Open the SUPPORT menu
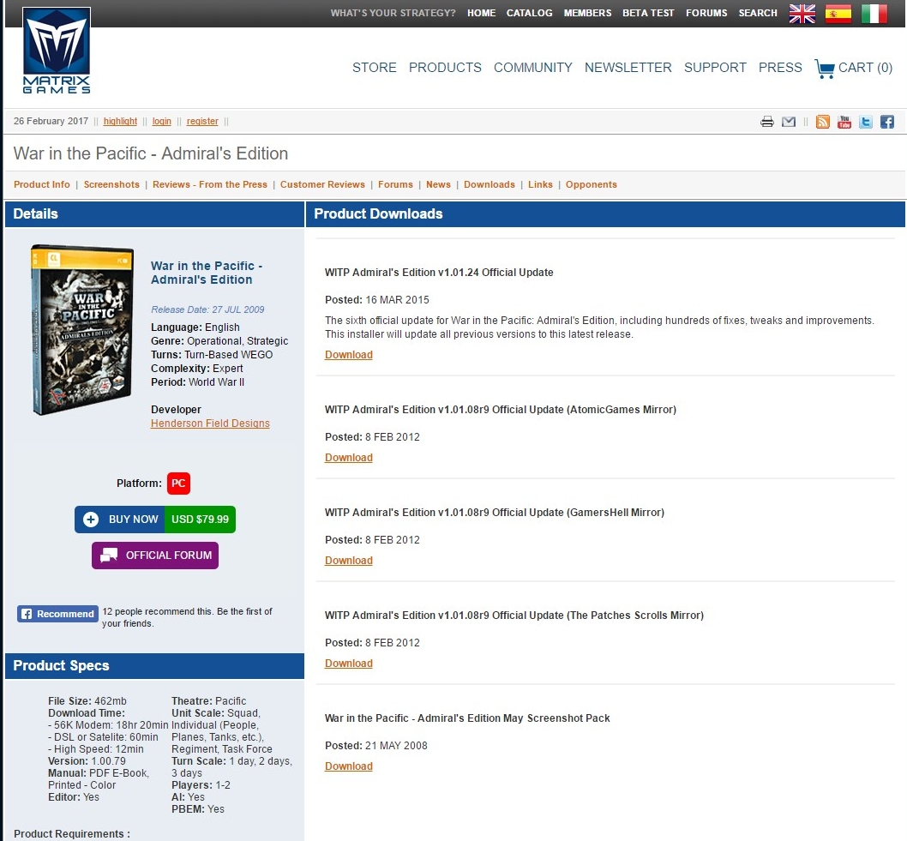Viewport: 907px width, 841px height. [715, 68]
